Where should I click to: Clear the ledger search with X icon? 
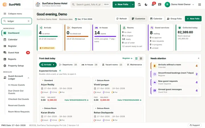point(29,21)
